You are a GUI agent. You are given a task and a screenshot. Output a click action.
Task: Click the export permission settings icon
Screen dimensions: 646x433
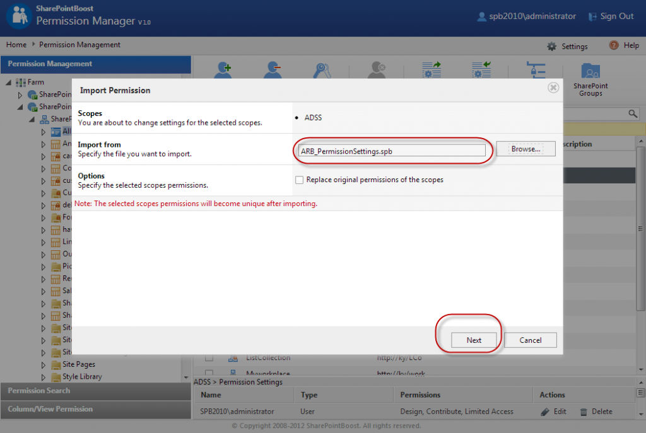(x=430, y=71)
